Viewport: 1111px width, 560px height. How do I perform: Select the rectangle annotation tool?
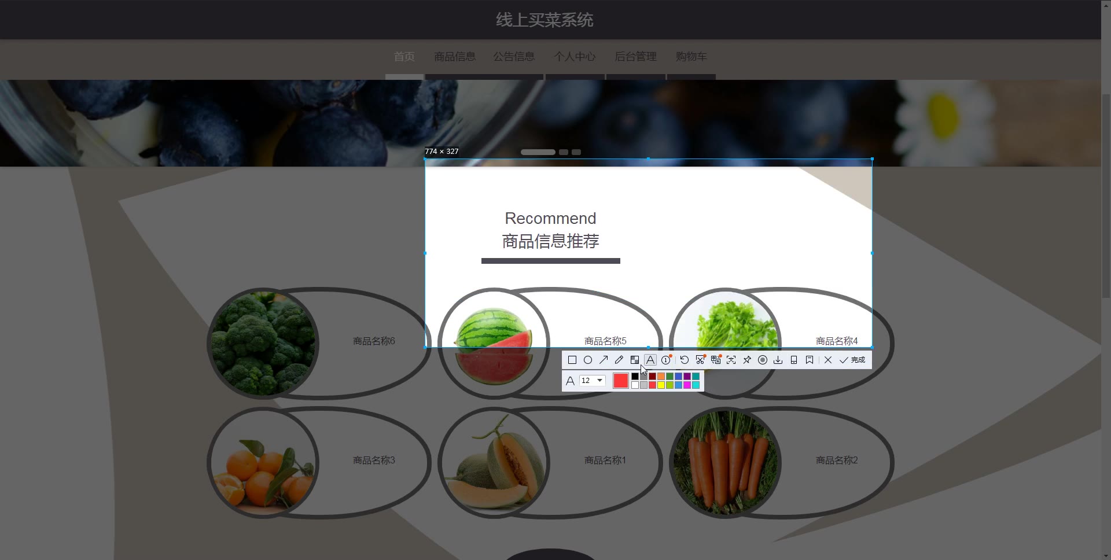point(572,360)
